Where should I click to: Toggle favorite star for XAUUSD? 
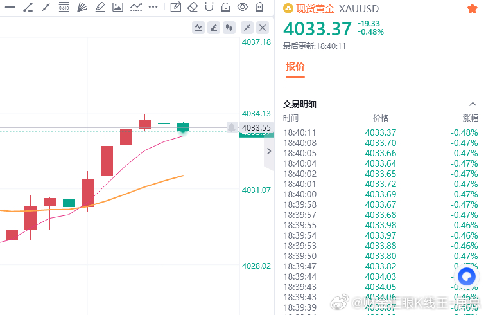pyautogui.click(x=472, y=9)
